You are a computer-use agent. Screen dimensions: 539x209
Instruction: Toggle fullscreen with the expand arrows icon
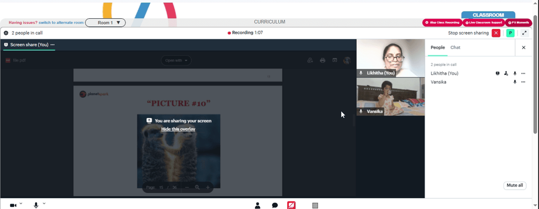[x=524, y=33]
